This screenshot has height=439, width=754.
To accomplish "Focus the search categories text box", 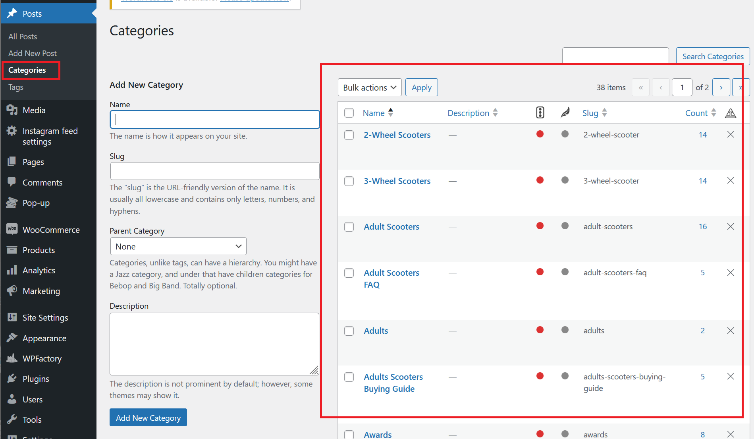I will tap(615, 56).
